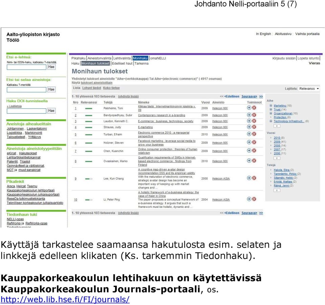
Task: Open SFX link for Chen, Kuanchin record
Action: [254, 151]
